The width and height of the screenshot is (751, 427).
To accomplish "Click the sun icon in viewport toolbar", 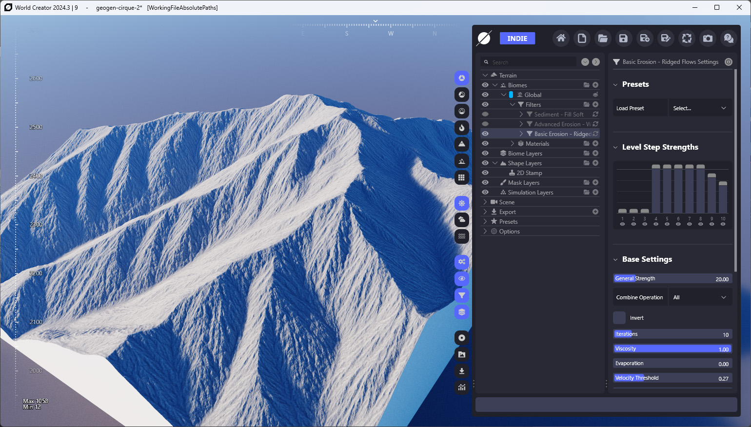I will 462,203.
